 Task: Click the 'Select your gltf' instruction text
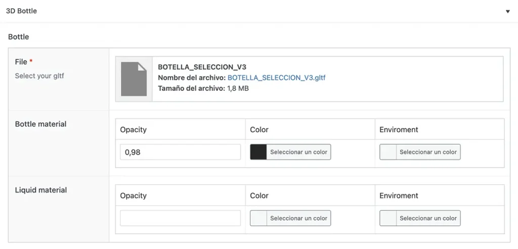coord(39,76)
